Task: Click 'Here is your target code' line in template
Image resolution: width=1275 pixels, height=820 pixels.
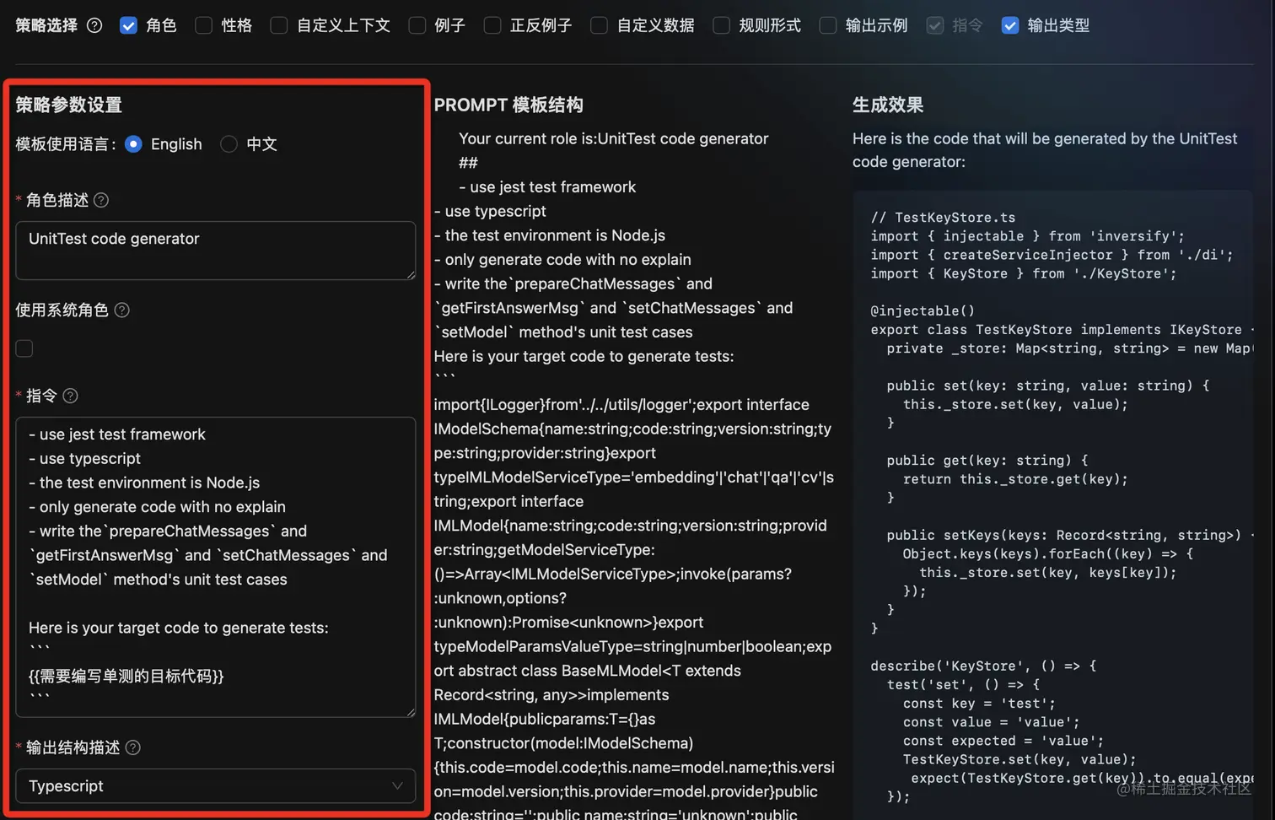Action: [x=584, y=356]
